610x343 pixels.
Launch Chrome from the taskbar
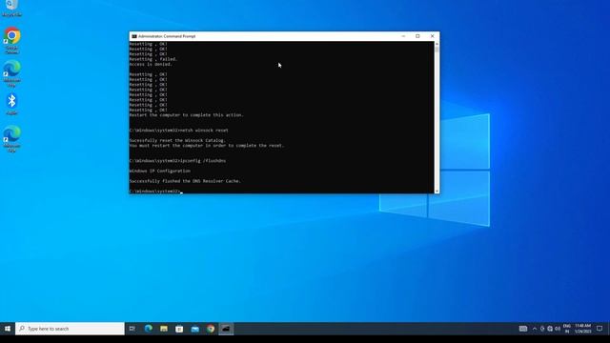[x=211, y=329]
